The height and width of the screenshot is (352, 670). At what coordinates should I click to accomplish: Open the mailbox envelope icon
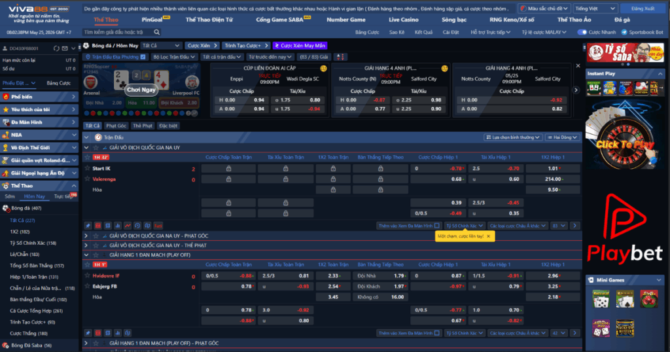[x=65, y=48]
